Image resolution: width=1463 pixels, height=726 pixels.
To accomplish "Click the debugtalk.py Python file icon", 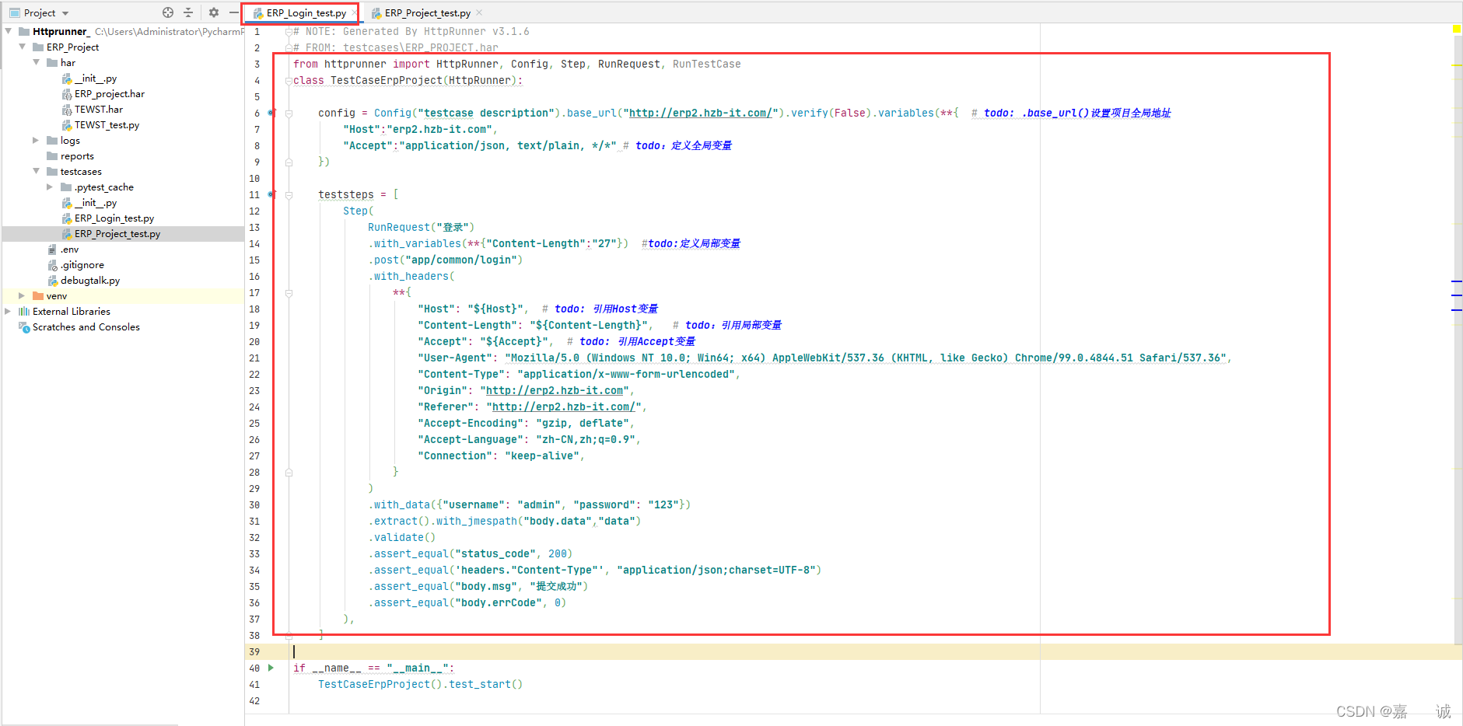I will pos(52,281).
